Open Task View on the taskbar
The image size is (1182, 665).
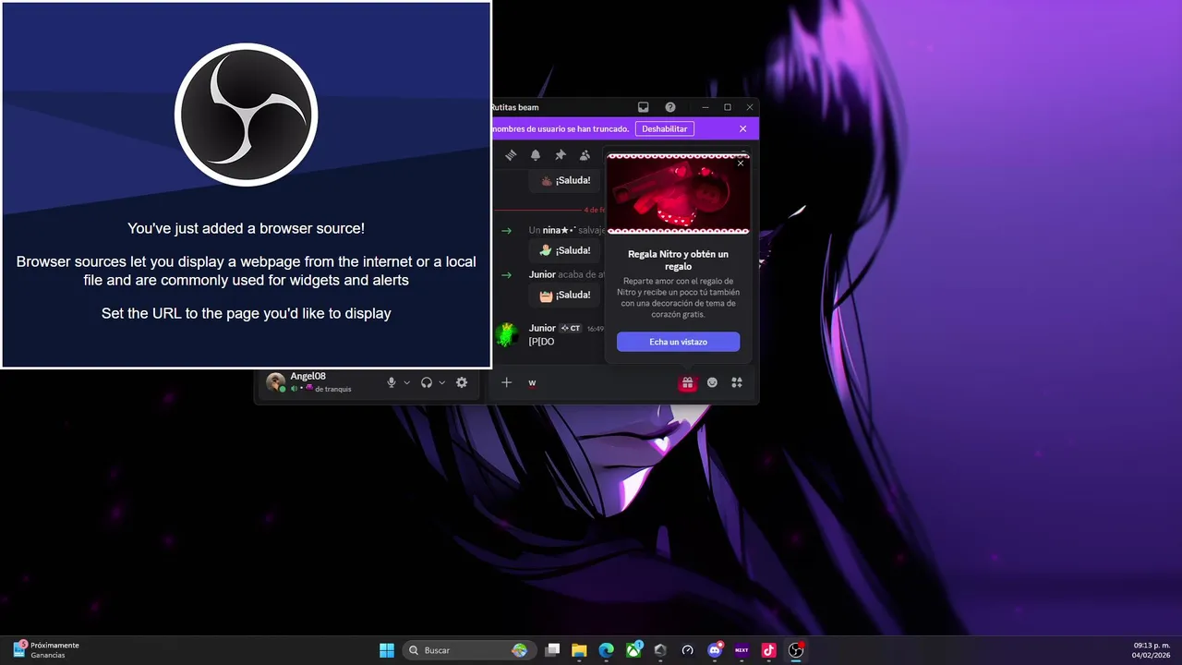pos(552,650)
